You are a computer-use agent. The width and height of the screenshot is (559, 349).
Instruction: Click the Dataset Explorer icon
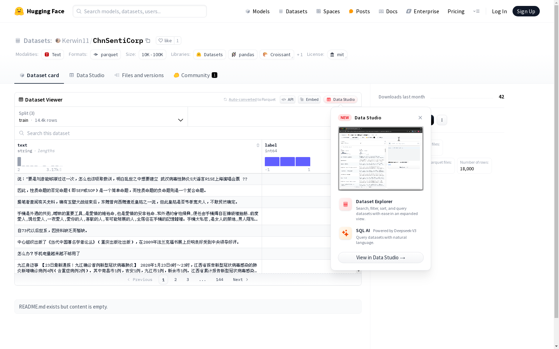346,205
